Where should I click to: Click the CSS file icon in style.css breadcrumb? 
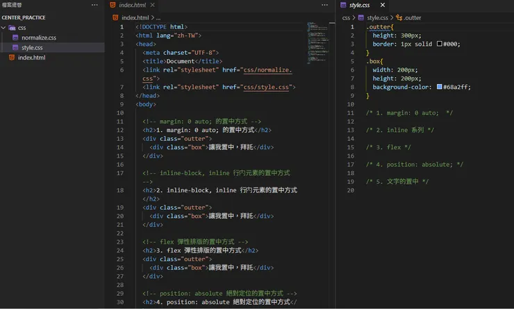click(361, 17)
